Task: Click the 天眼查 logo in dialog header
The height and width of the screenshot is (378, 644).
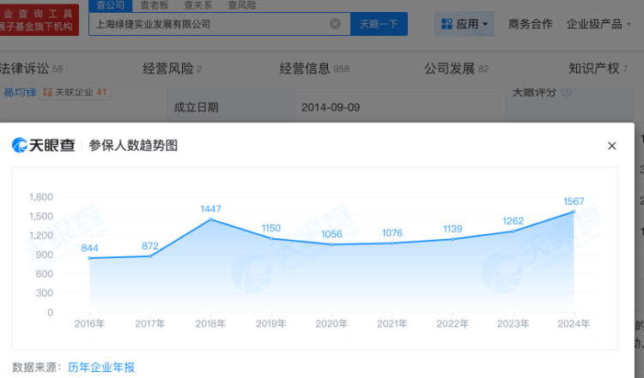Action: pyautogui.click(x=45, y=146)
